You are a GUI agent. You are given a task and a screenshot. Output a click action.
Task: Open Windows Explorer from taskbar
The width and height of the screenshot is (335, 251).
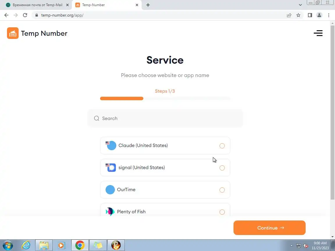[x=44, y=245]
